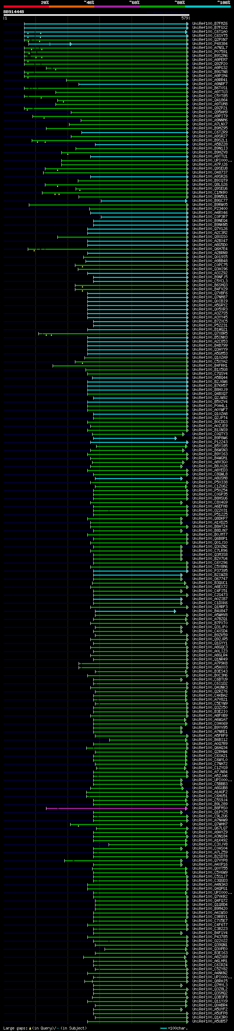Select the UniRef100_C0PC75 label
The image size is (234, 1031).
tap(210, 265)
